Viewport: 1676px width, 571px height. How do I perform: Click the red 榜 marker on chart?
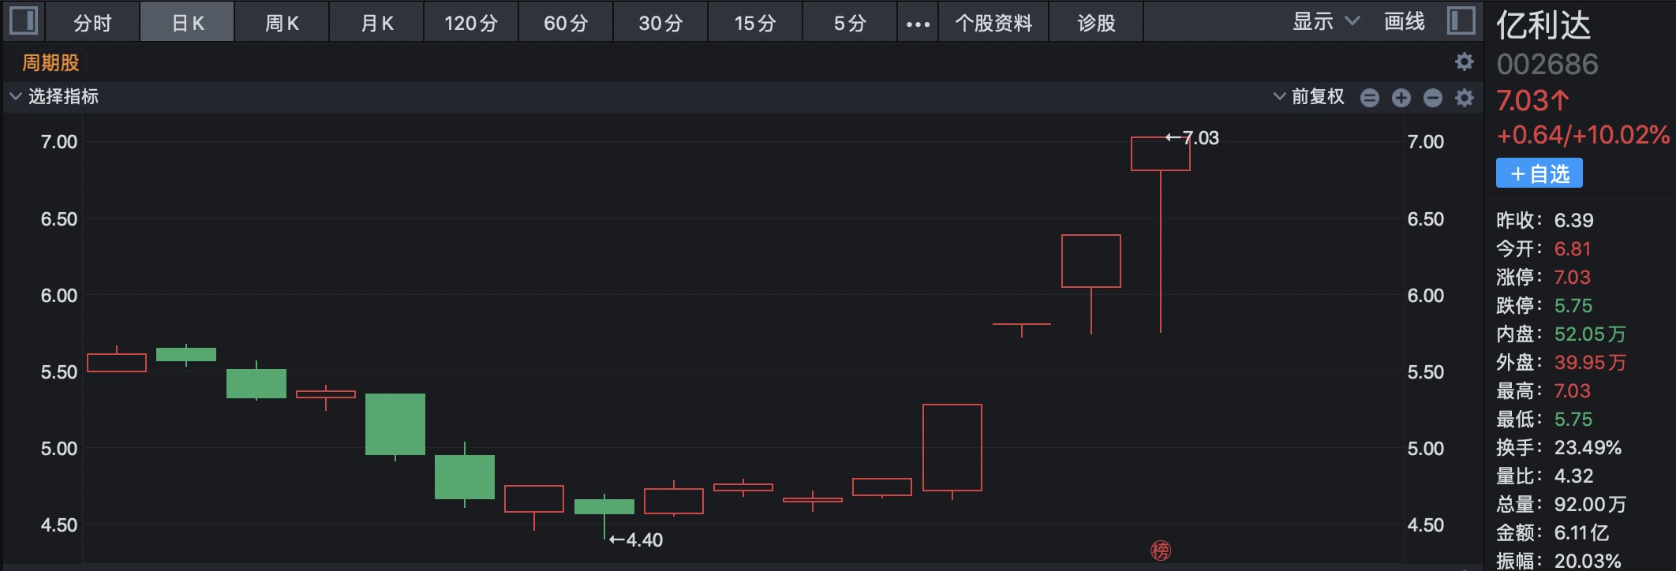tap(1161, 550)
